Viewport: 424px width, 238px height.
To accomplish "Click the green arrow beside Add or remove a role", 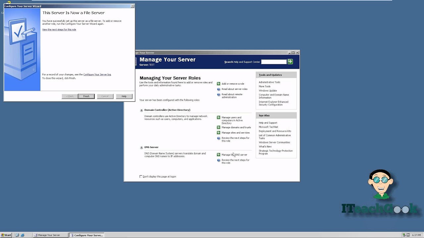I will tap(218, 84).
